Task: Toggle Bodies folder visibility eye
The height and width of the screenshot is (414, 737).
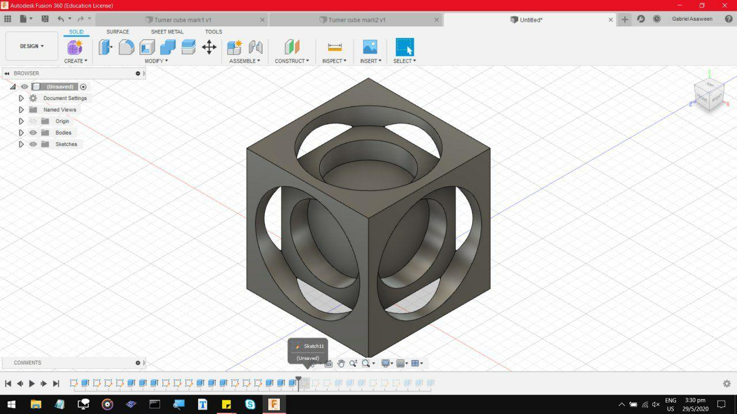Action: (x=33, y=133)
